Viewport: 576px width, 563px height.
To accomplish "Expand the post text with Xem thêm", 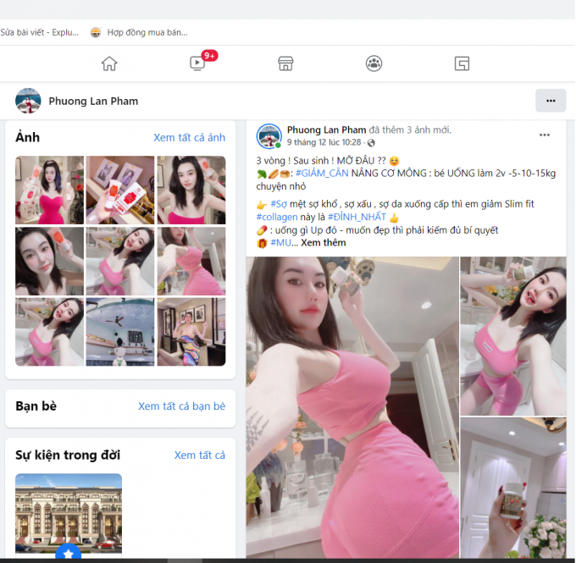I will pyautogui.click(x=324, y=243).
